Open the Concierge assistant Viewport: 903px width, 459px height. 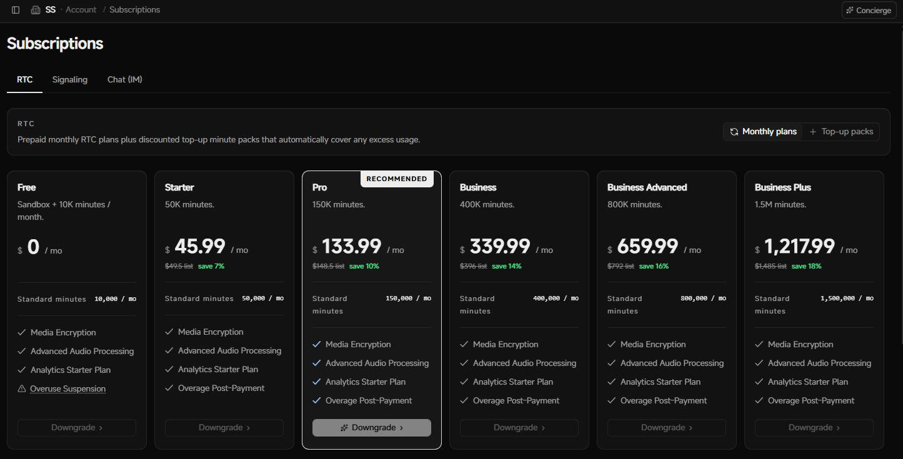tap(869, 10)
